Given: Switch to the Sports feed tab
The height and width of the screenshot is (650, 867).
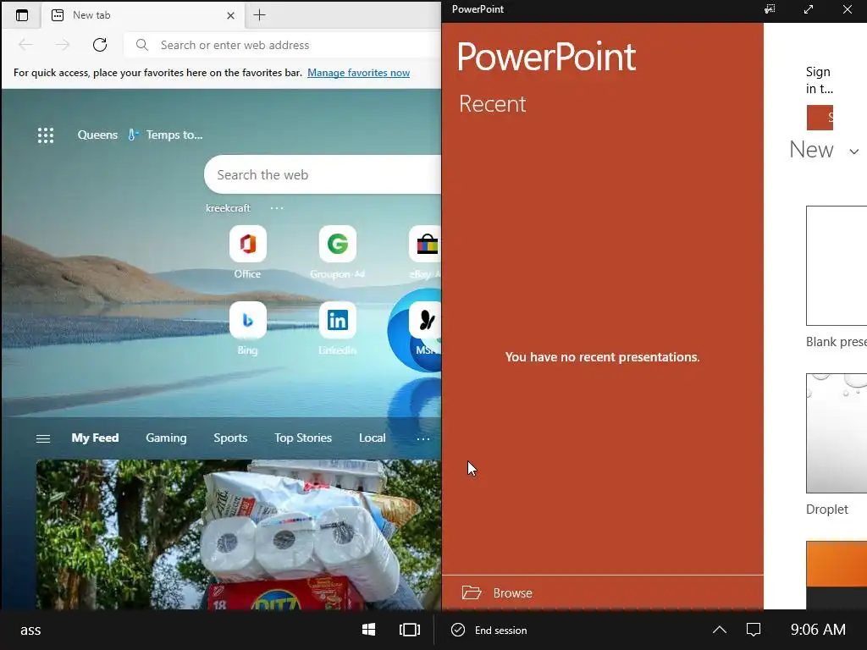Looking at the screenshot, I should click(x=230, y=438).
